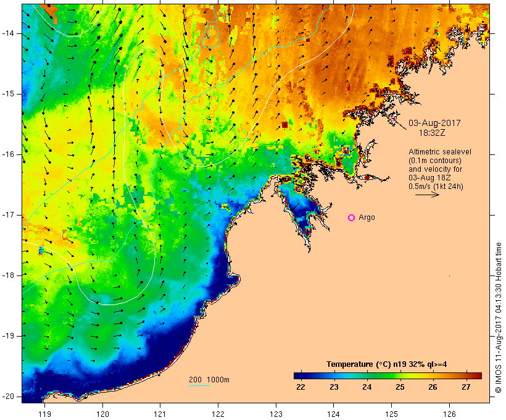
Task: Click the Argo label text
Action: click(367, 218)
